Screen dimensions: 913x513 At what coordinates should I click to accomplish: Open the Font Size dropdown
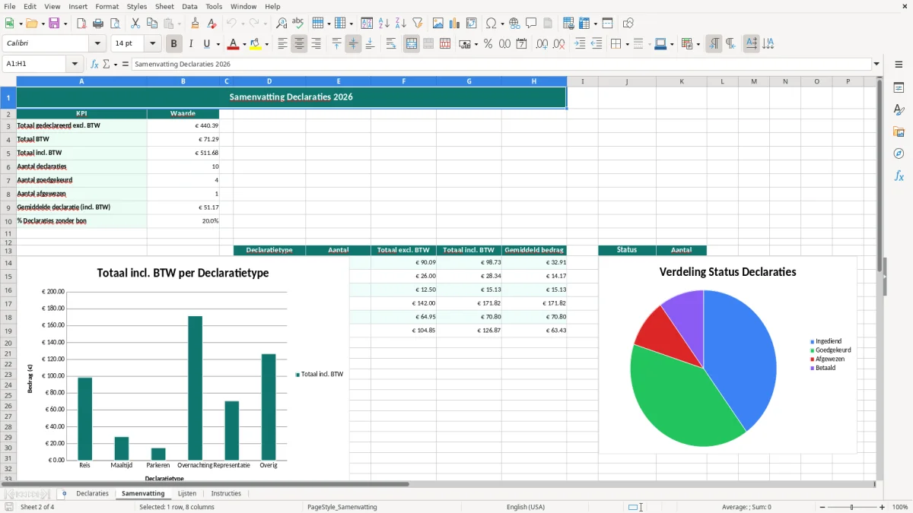click(152, 44)
